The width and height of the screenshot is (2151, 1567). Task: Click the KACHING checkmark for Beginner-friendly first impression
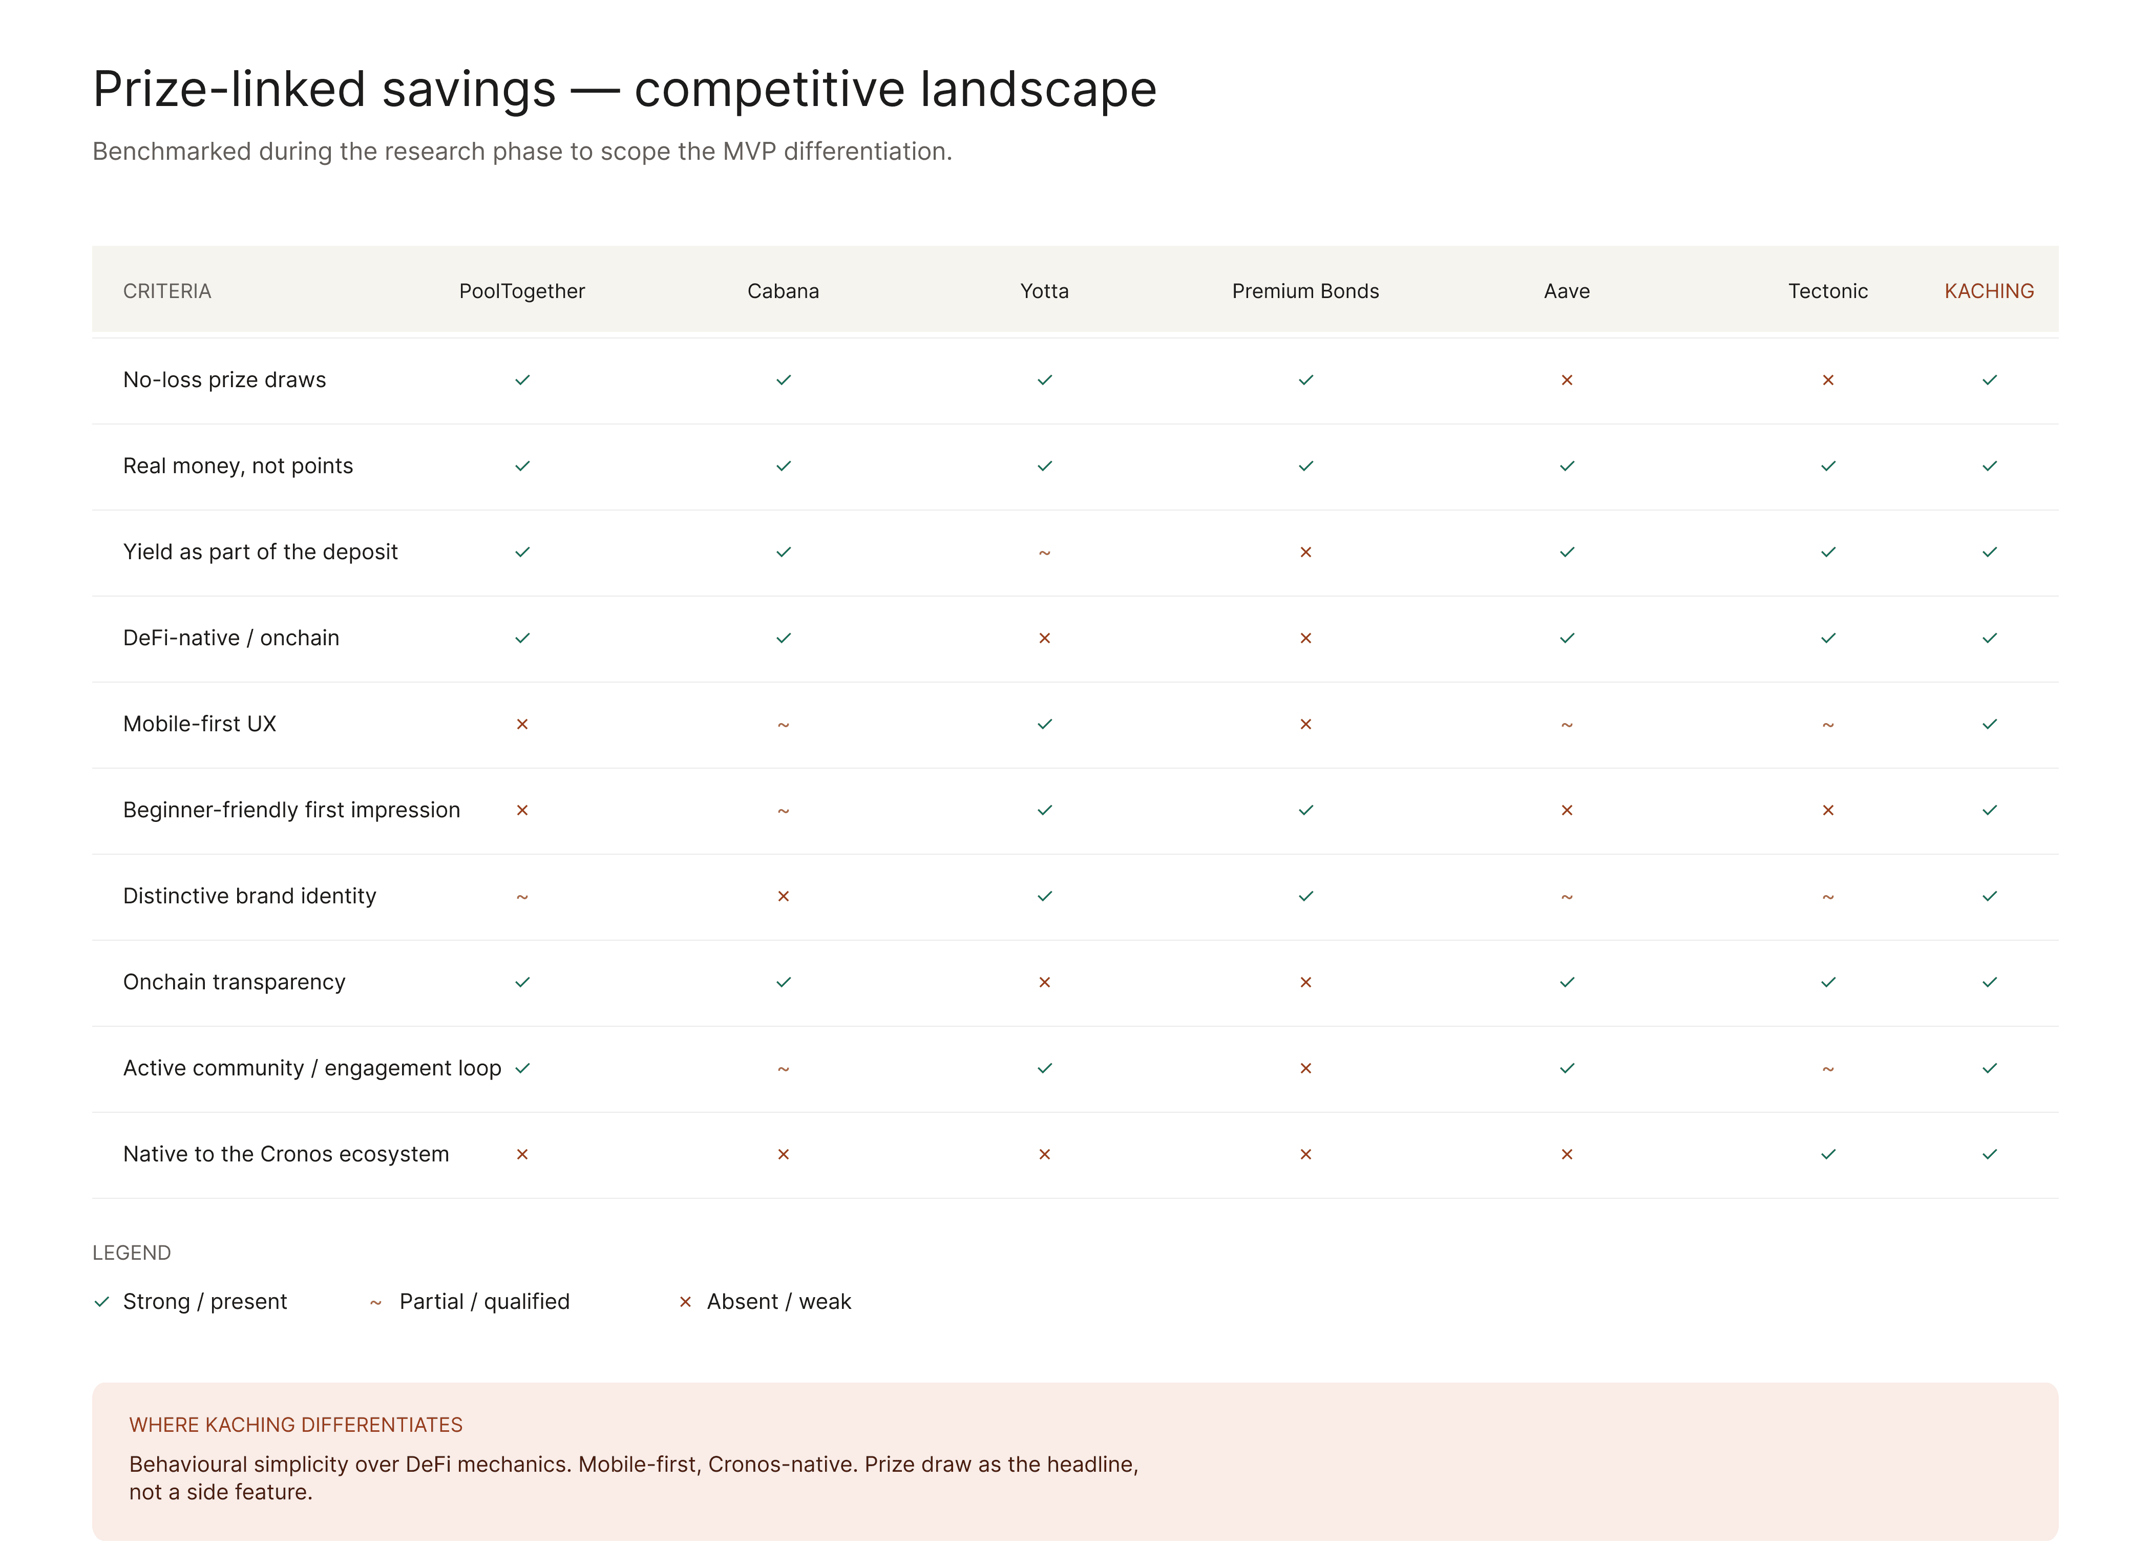pos(1990,810)
